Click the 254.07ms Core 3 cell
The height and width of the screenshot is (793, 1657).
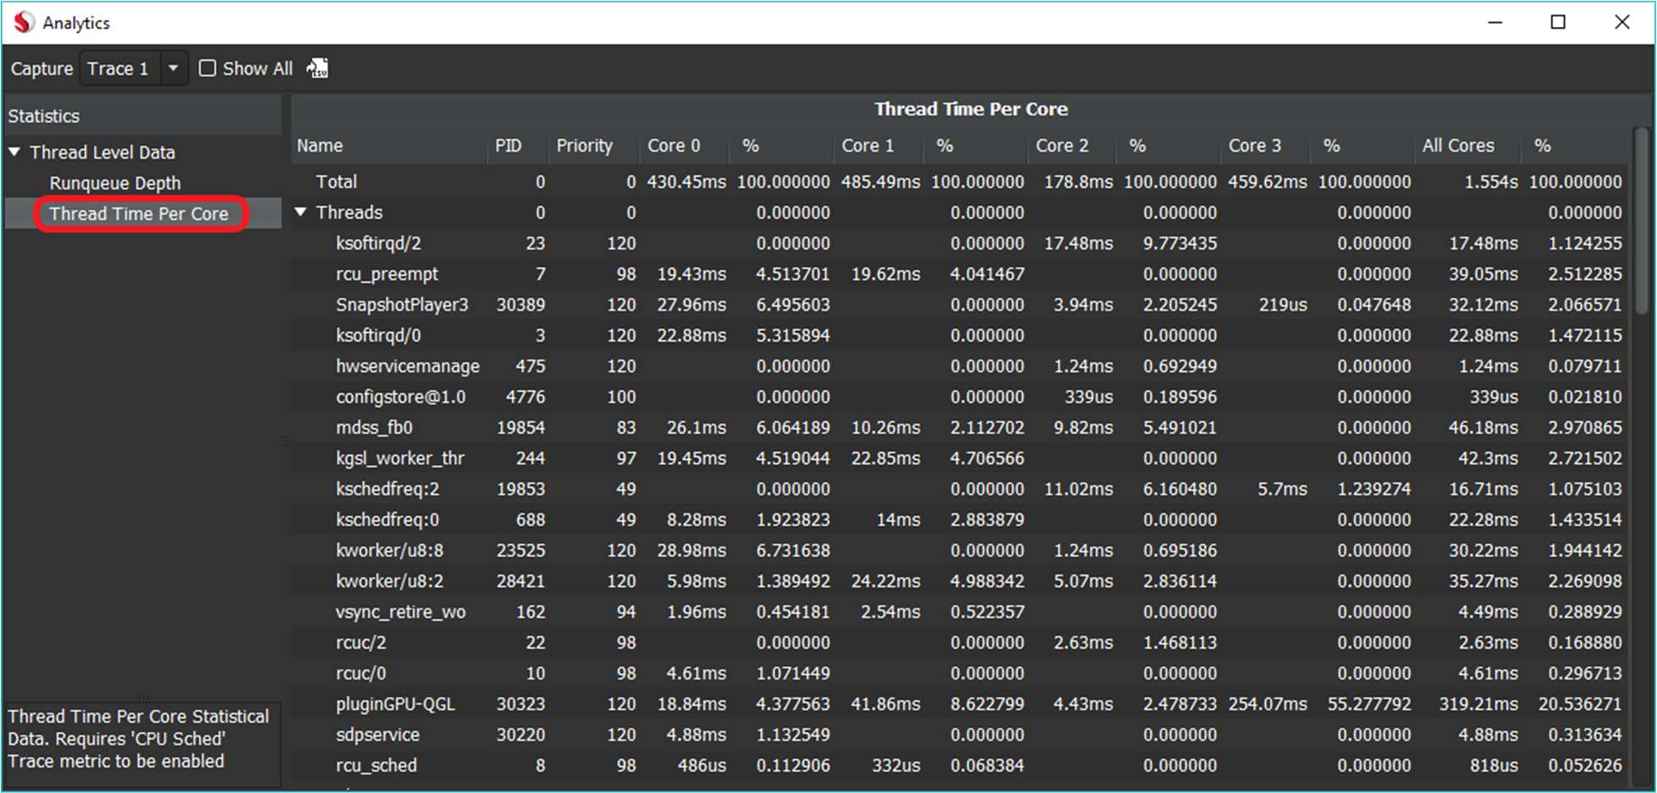(1267, 704)
